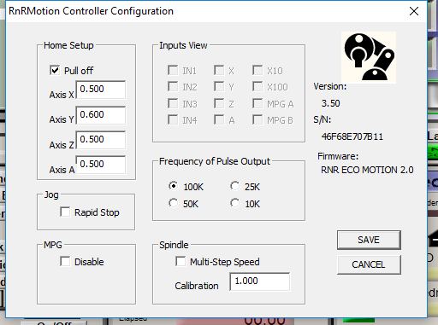Click the firmware text RNR ECO MOTION 2.0
438x325 pixels.
pyautogui.click(x=367, y=170)
